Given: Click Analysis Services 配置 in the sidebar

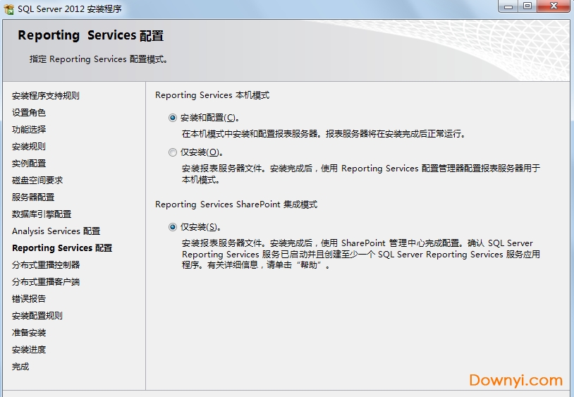Looking at the screenshot, I should pyautogui.click(x=56, y=231).
